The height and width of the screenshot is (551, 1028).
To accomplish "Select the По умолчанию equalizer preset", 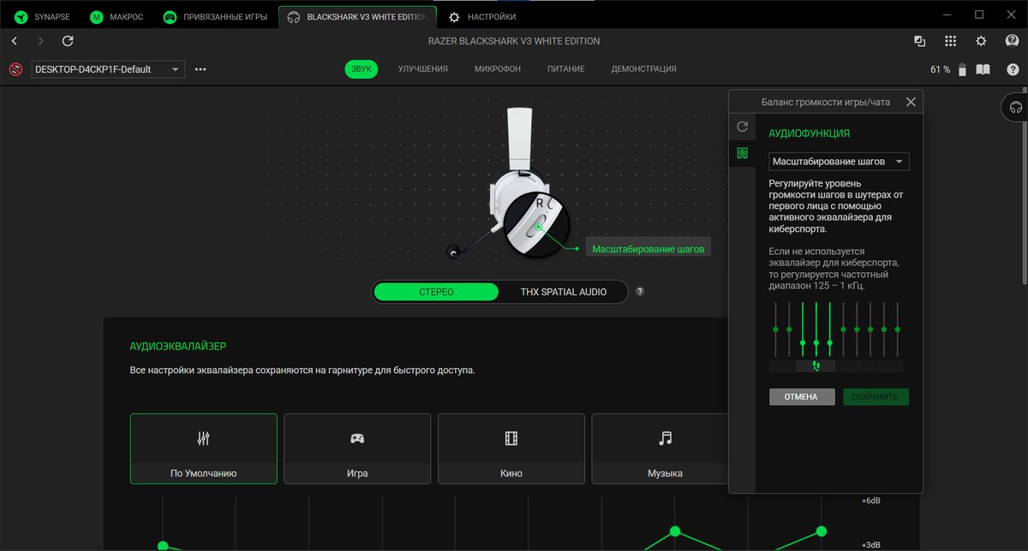I will [x=204, y=449].
